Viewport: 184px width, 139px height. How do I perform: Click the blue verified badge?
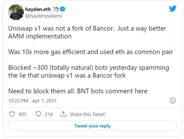tap(62, 9)
